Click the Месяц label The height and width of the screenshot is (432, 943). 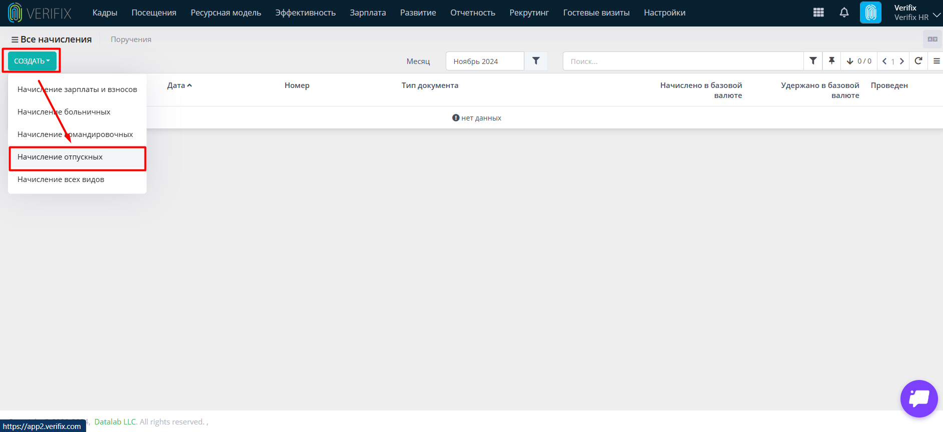click(418, 61)
